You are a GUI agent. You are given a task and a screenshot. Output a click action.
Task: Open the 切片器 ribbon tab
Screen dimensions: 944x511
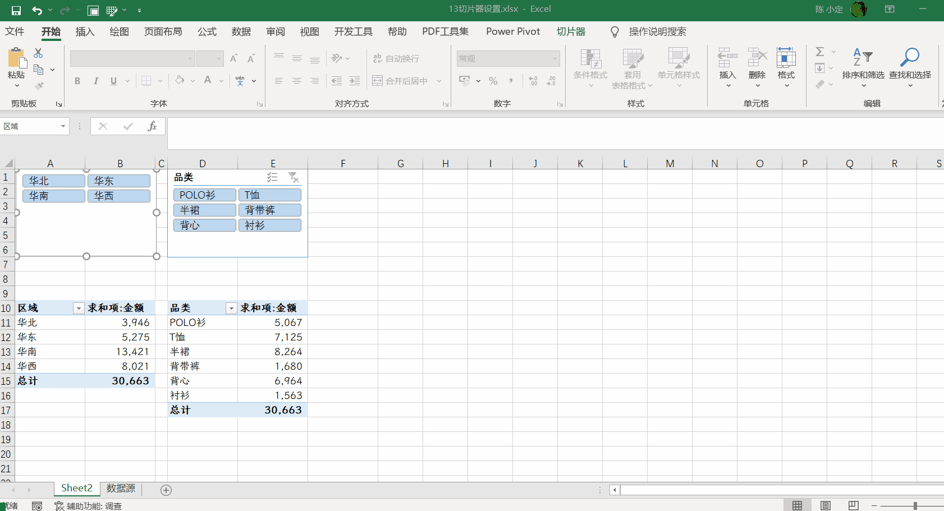571,31
